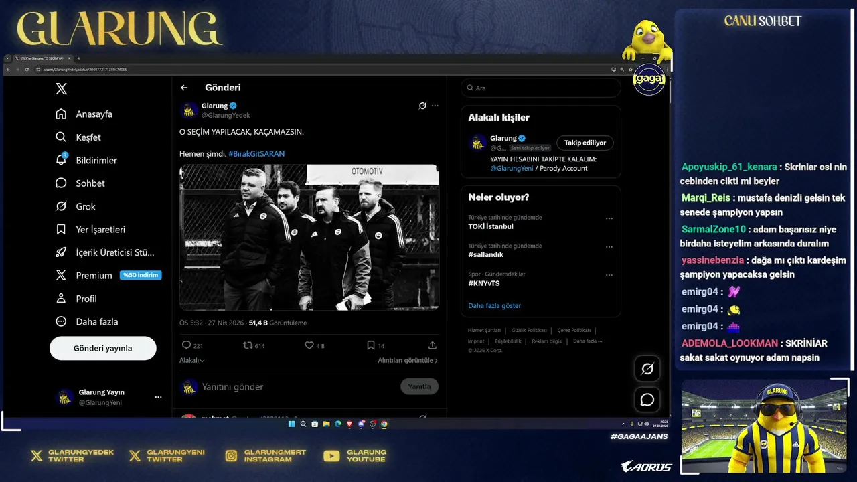This screenshot has width=857, height=482.
Task: Open Alıntıları görüntüle link
Action: (408, 360)
